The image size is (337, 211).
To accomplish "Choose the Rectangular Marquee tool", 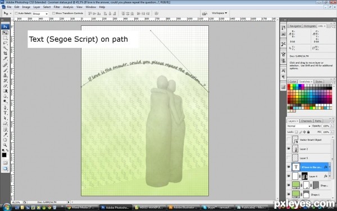I will [5, 38].
